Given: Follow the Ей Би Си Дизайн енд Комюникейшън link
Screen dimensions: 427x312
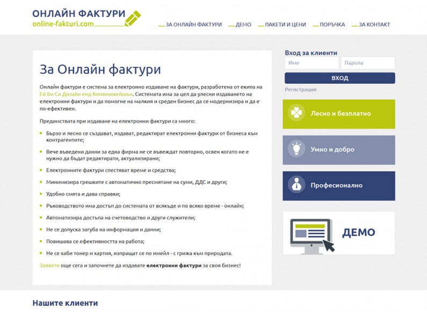Looking at the screenshot, I should coord(86,94).
